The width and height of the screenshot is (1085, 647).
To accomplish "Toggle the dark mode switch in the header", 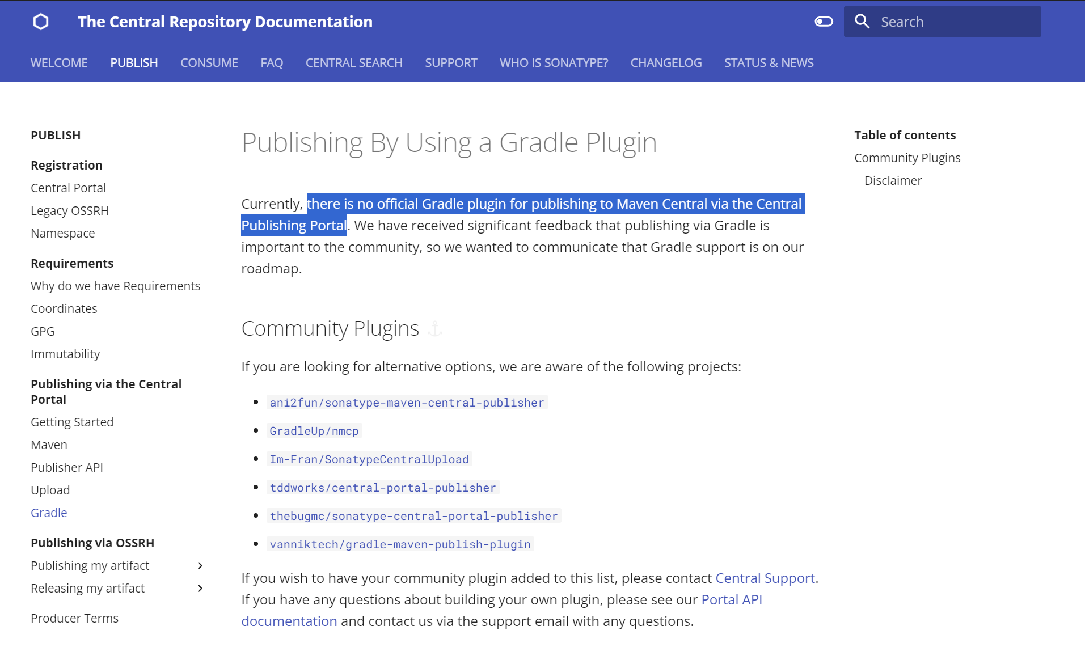I will [823, 21].
